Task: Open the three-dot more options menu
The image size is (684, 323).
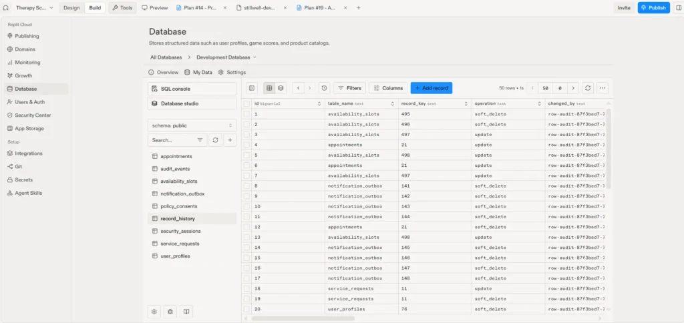Action: 603,88
